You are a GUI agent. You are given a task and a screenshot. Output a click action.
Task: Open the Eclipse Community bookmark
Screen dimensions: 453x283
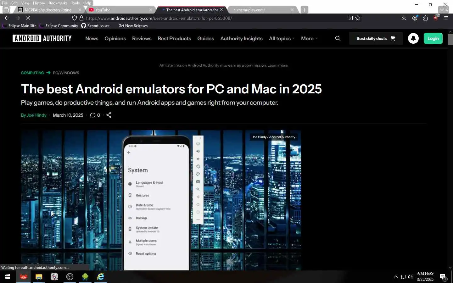click(59, 26)
